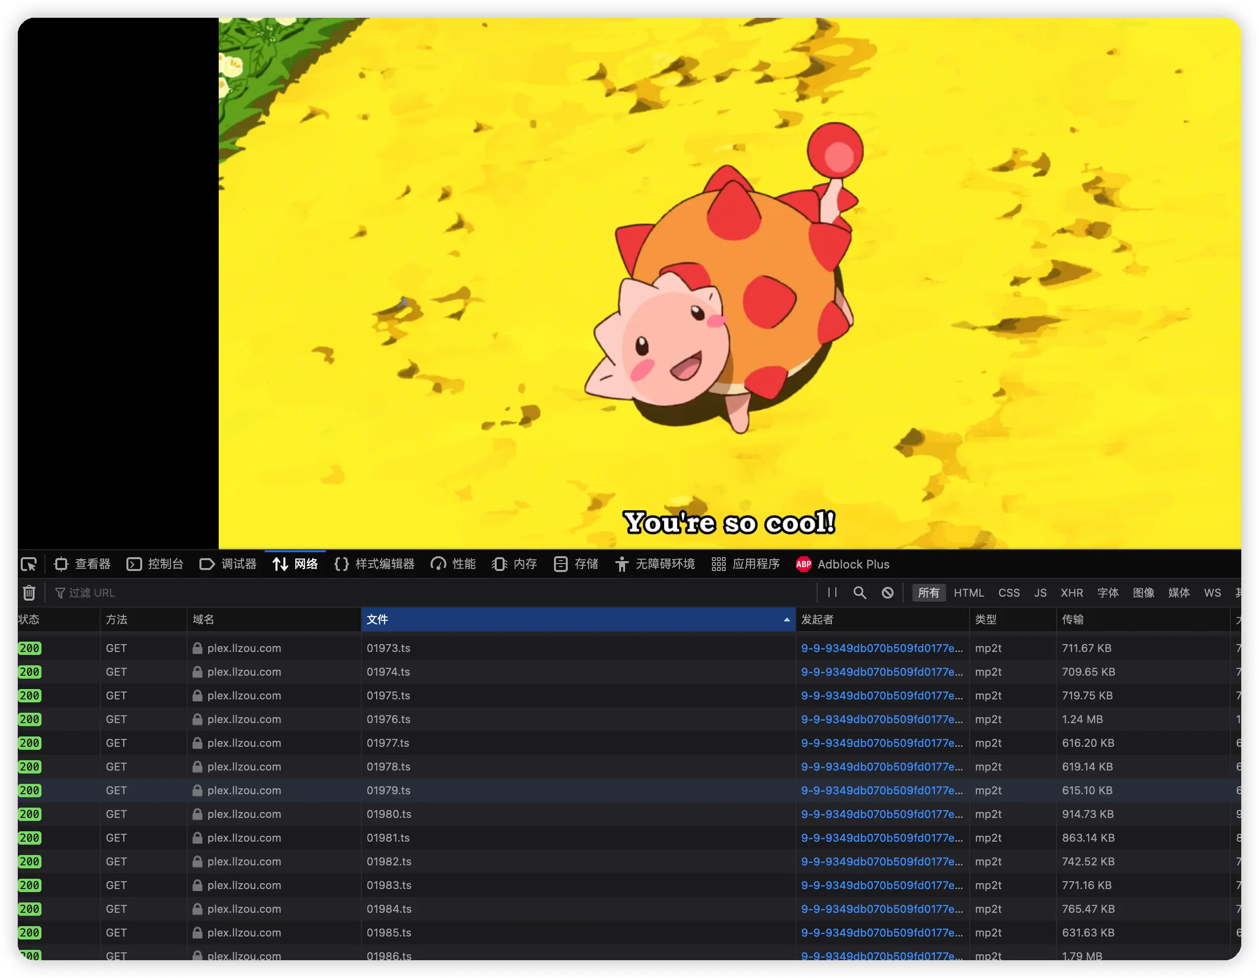Sort by the 传输 column header
This screenshot has width=1259, height=978.
pyautogui.click(x=1143, y=619)
